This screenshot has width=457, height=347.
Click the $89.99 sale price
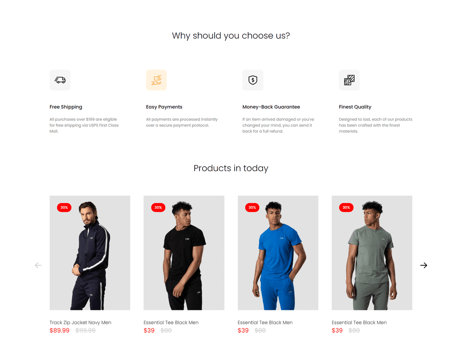coord(59,330)
